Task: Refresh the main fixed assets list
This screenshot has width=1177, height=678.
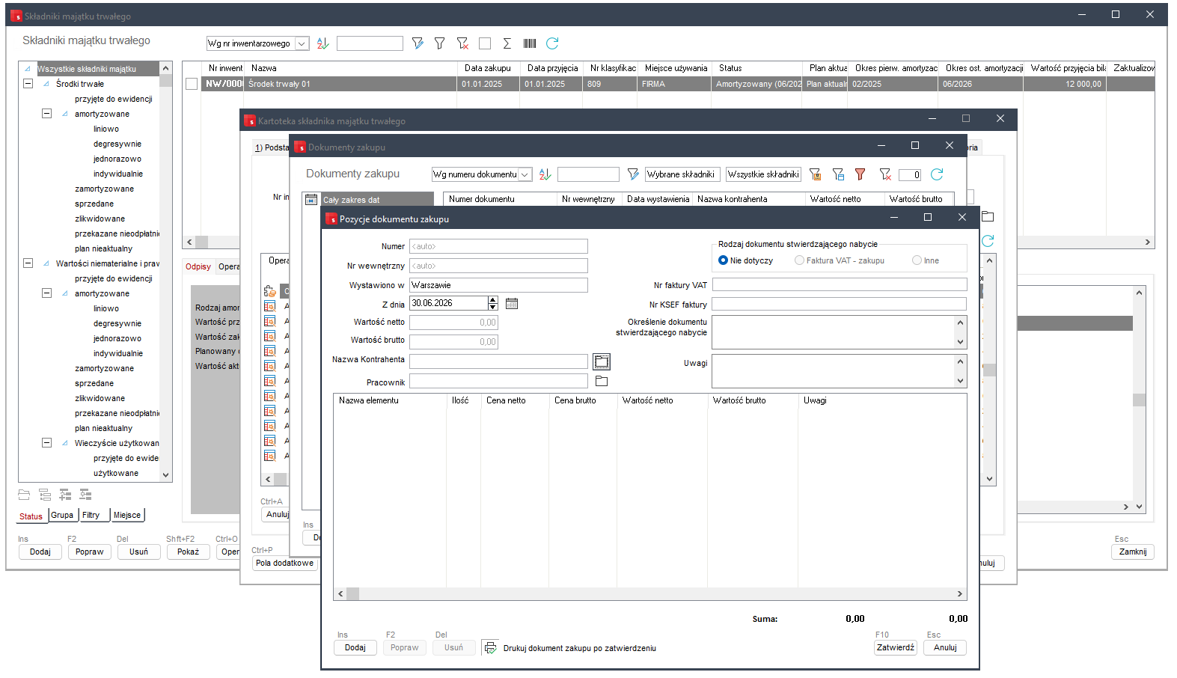Action: [x=552, y=44]
